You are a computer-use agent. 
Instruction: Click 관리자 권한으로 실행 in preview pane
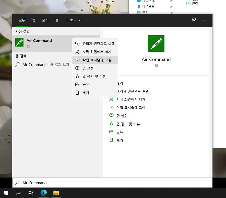pyautogui.click(x=133, y=91)
